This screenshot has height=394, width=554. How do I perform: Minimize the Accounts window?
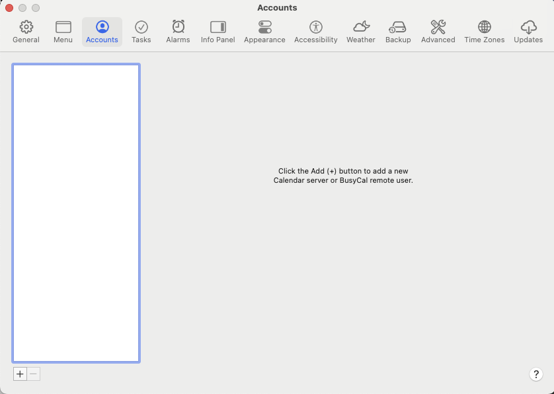pos(22,8)
